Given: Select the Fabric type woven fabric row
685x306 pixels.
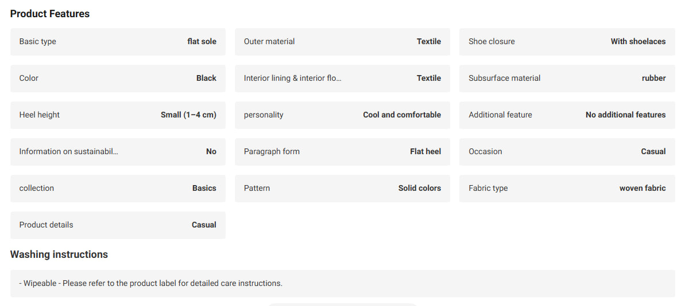Looking at the screenshot, I should tap(567, 189).
